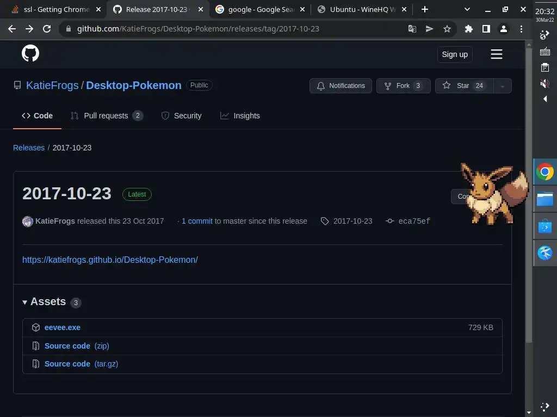Reload the GitHub release page
This screenshot has width=557, height=417.
tap(47, 29)
